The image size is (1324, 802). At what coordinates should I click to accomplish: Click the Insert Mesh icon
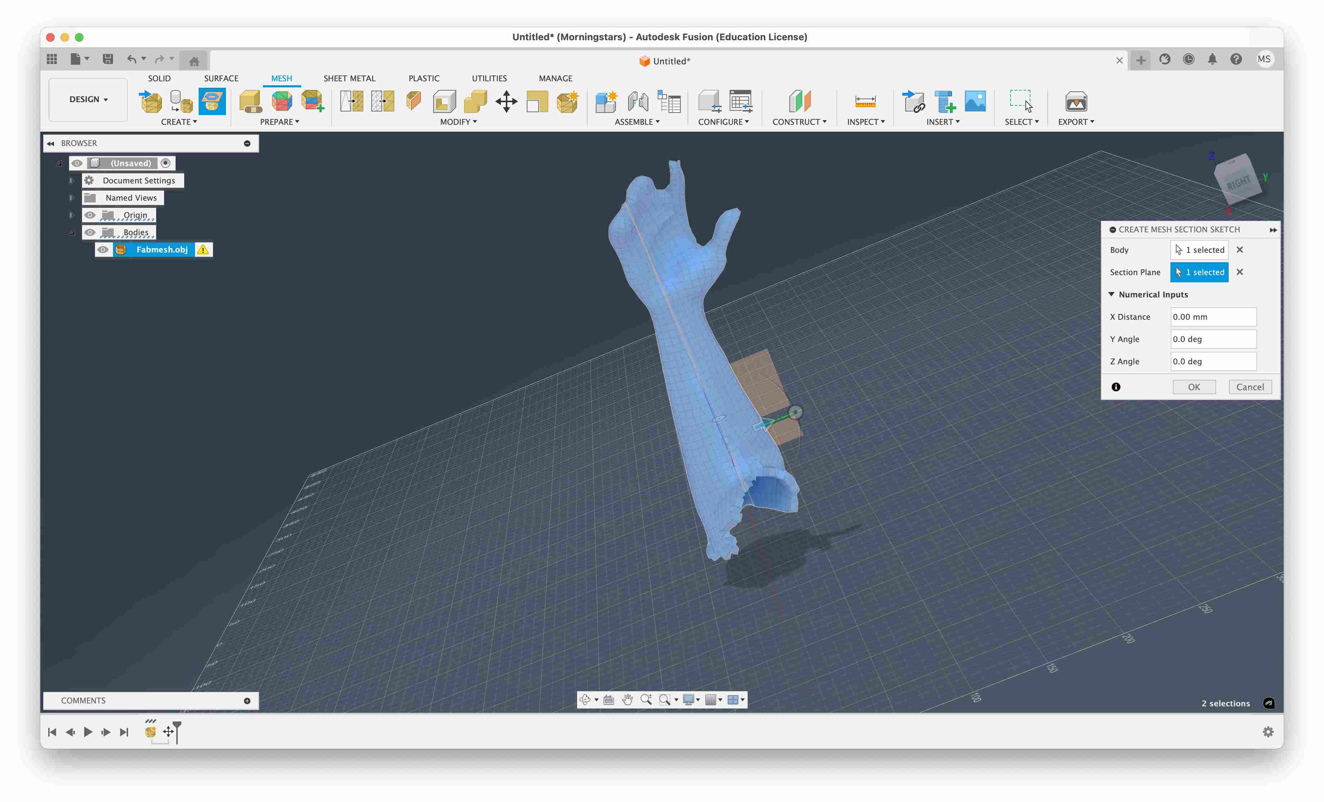(151, 101)
